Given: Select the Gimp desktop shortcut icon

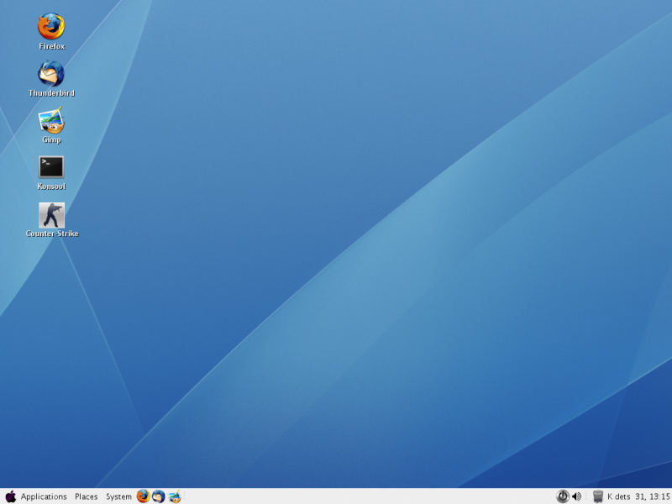Looking at the screenshot, I should tap(51, 120).
